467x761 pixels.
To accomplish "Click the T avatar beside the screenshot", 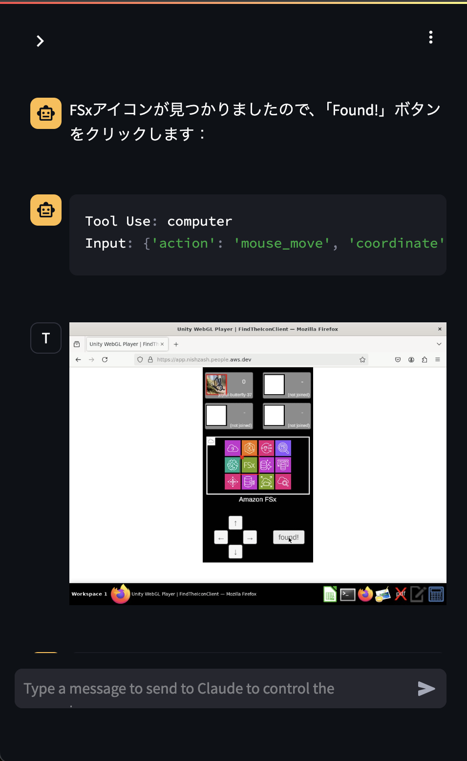I will (46, 338).
